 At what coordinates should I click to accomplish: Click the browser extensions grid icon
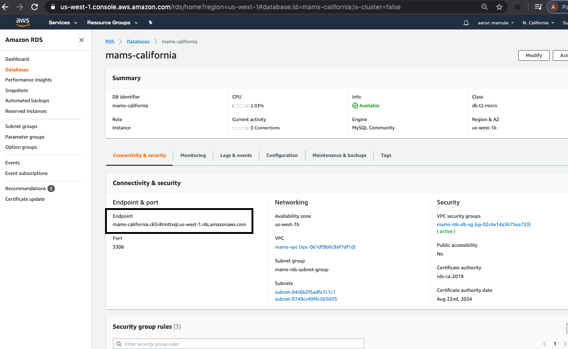518,7
